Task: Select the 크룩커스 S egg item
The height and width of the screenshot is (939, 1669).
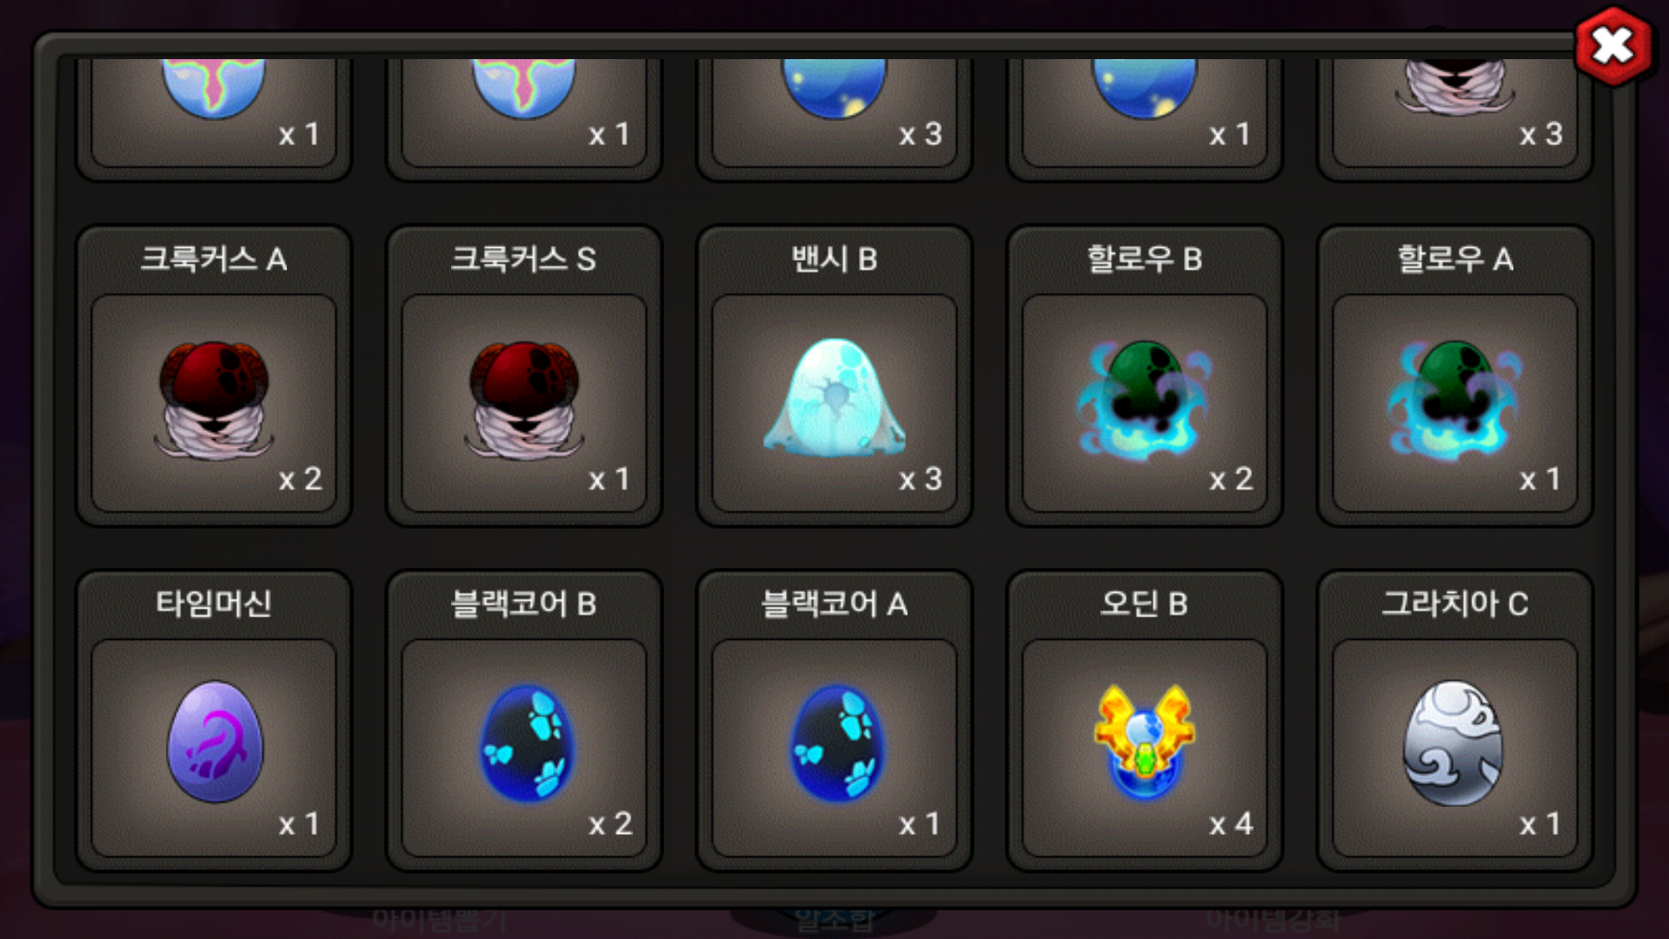Action: pos(524,403)
